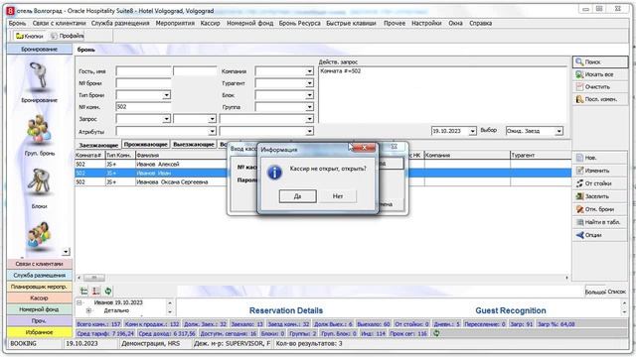The image size is (636, 357).
Task: Open Планировщик меропр. sidebar section
Action: click(x=40, y=287)
